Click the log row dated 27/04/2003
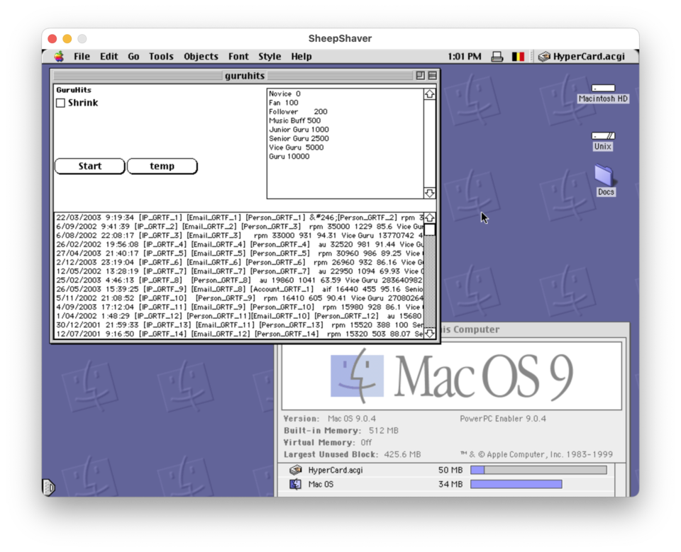 (x=239, y=253)
